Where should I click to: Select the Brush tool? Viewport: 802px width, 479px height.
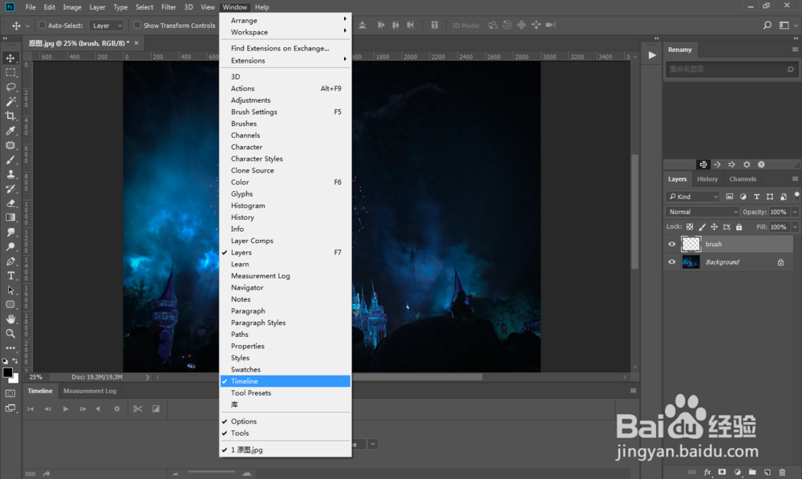pyautogui.click(x=10, y=160)
